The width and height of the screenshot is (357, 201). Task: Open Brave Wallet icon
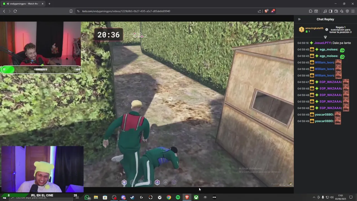tap(336, 11)
